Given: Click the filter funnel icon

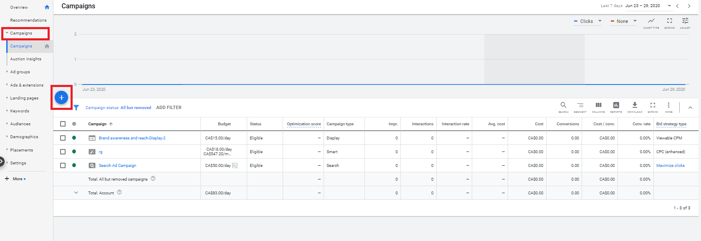Looking at the screenshot, I should tap(76, 107).
